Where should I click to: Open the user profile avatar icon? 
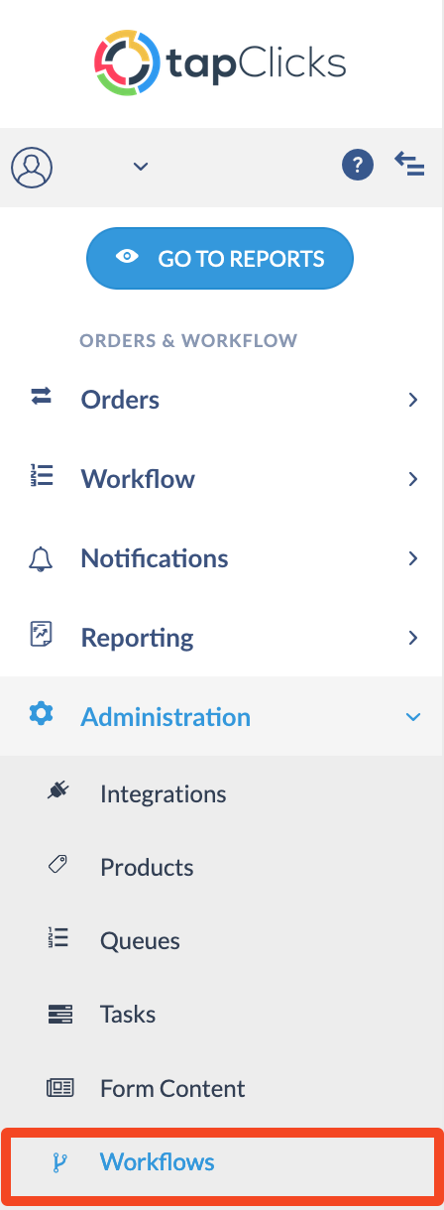(x=32, y=167)
